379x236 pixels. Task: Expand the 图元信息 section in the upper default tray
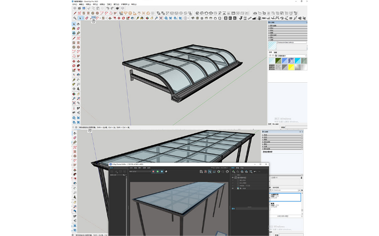(287, 26)
